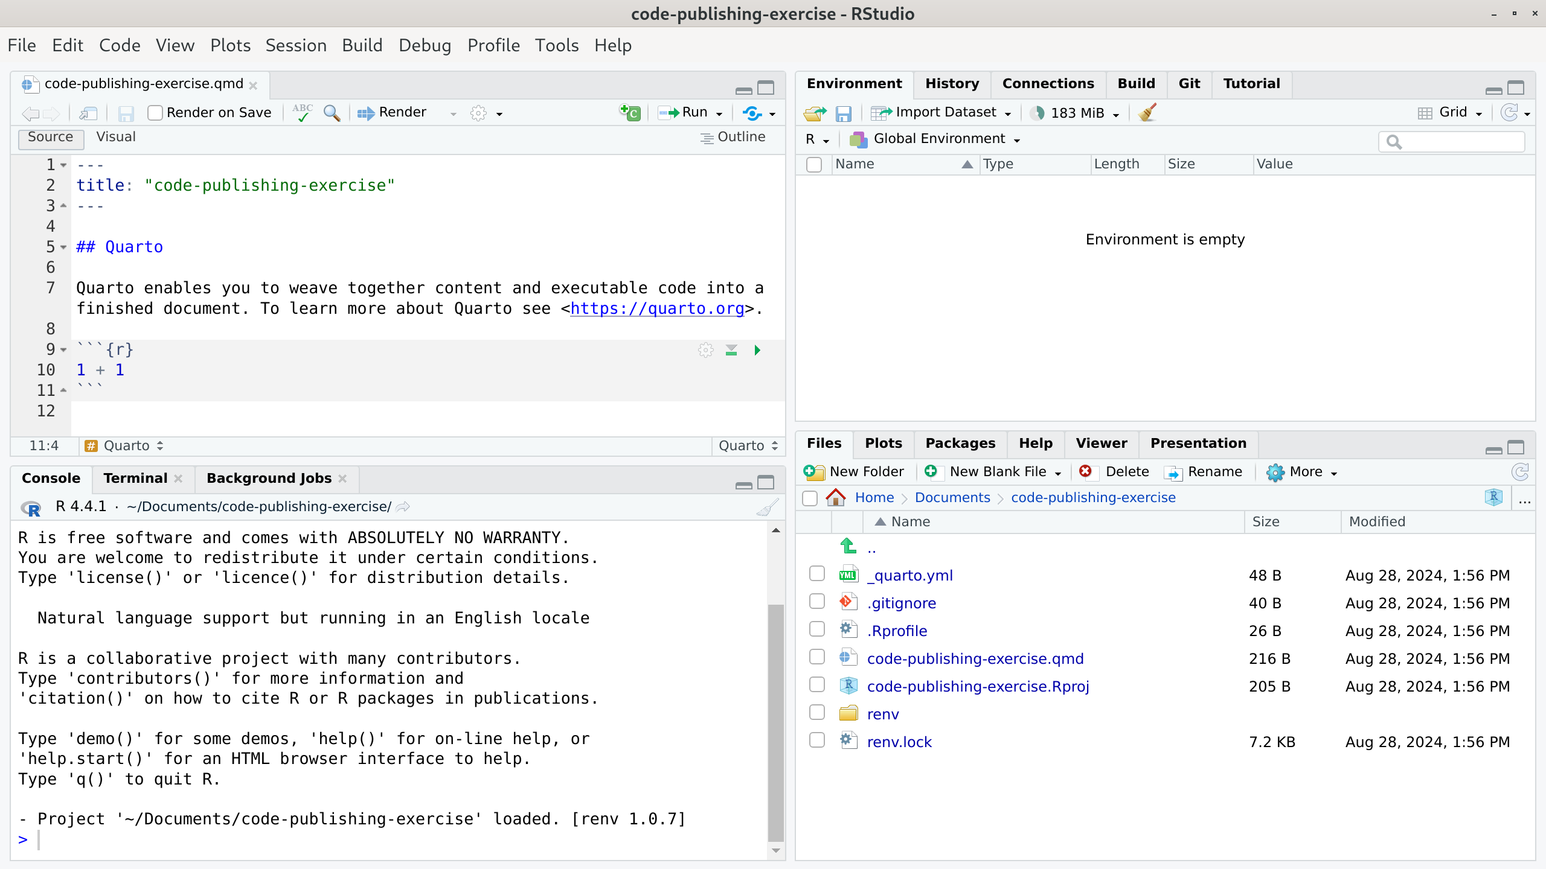This screenshot has height=869, width=1546.
Task: Collapse the Quarto section fold on line 5
Action: 63,247
